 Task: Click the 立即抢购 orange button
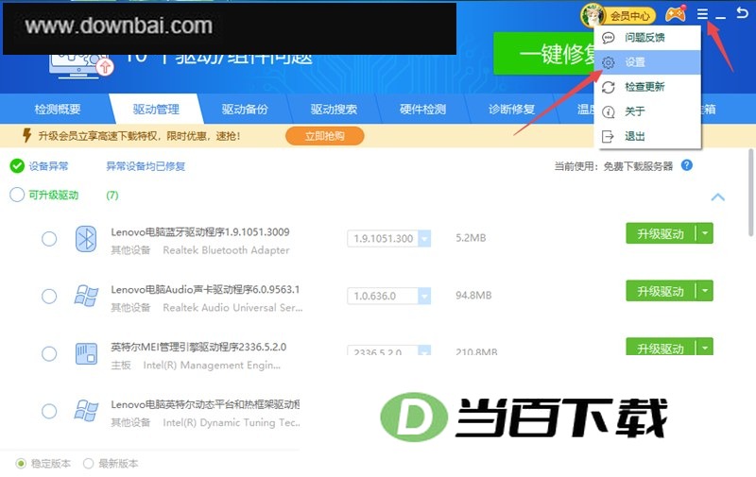click(324, 136)
